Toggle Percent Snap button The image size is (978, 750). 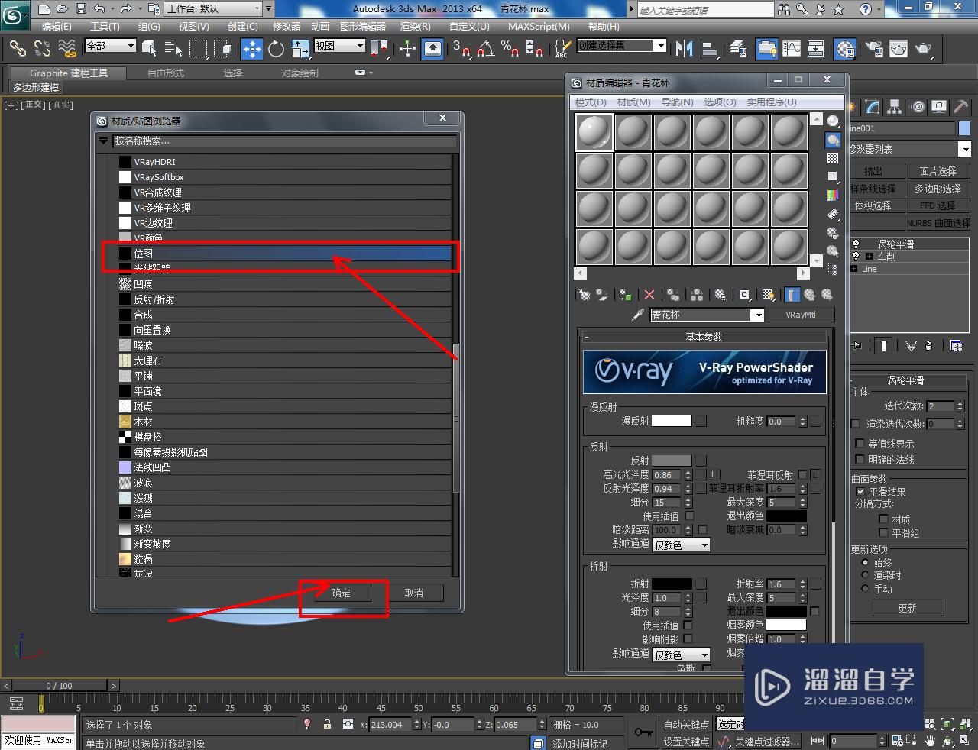(x=510, y=49)
